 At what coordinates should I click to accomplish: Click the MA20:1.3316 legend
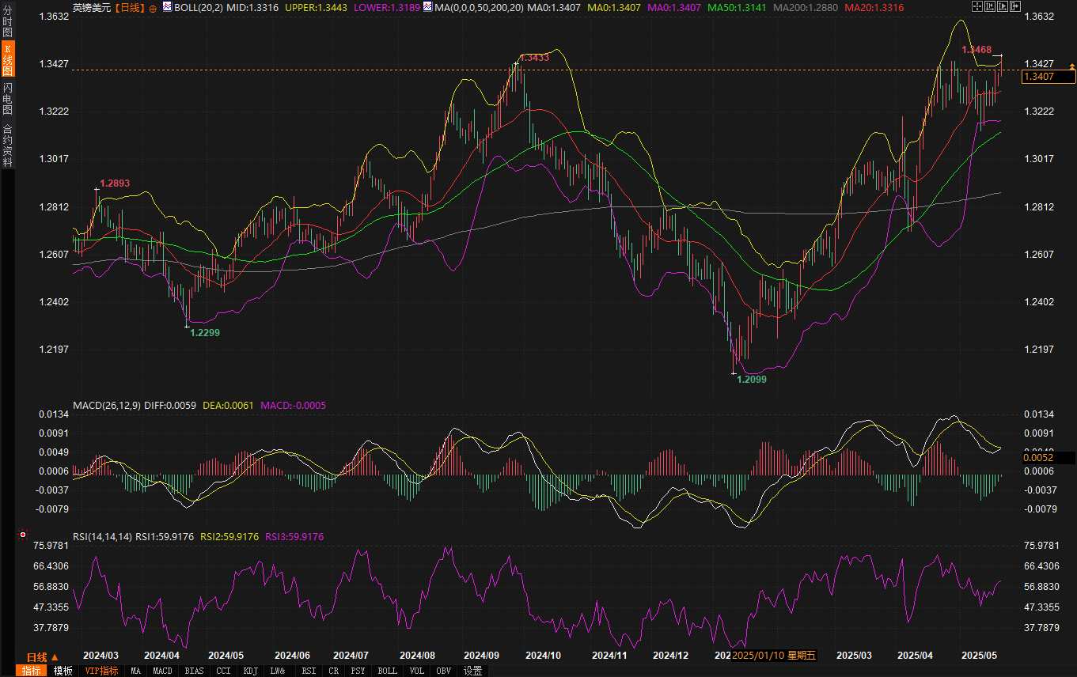pos(874,7)
